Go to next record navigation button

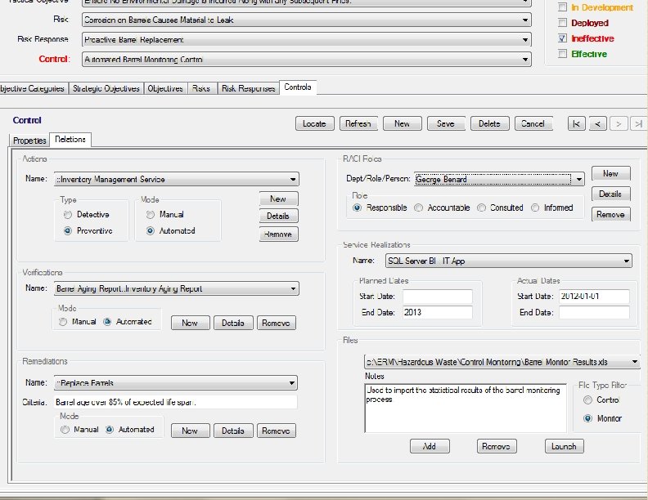click(619, 123)
